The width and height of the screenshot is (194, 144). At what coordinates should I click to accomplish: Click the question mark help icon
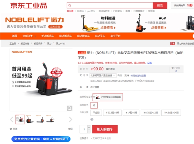tap(92, 119)
